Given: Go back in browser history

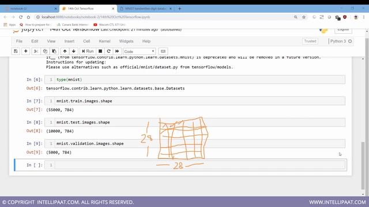Looking at the screenshot, I should click(5, 17).
